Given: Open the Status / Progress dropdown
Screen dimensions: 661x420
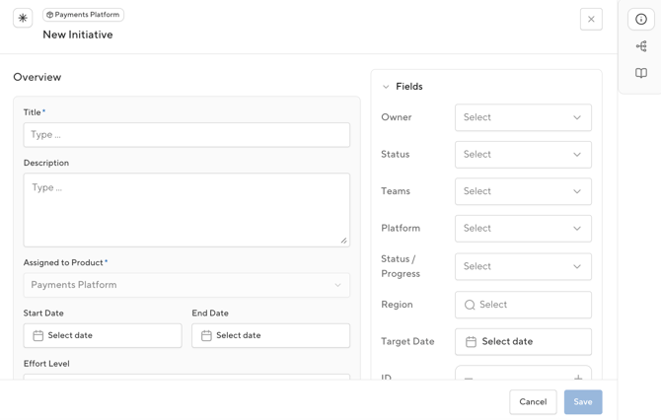Looking at the screenshot, I should pyautogui.click(x=523, y=266).
